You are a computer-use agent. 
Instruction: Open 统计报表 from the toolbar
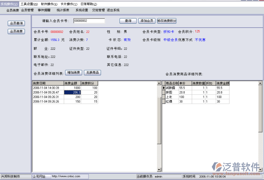[63, 10]
